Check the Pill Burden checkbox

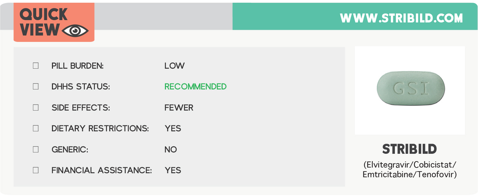(x=36, y=66)
